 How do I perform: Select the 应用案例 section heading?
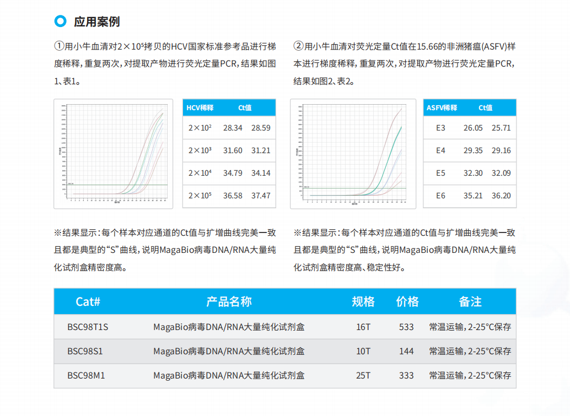point(96,22)
